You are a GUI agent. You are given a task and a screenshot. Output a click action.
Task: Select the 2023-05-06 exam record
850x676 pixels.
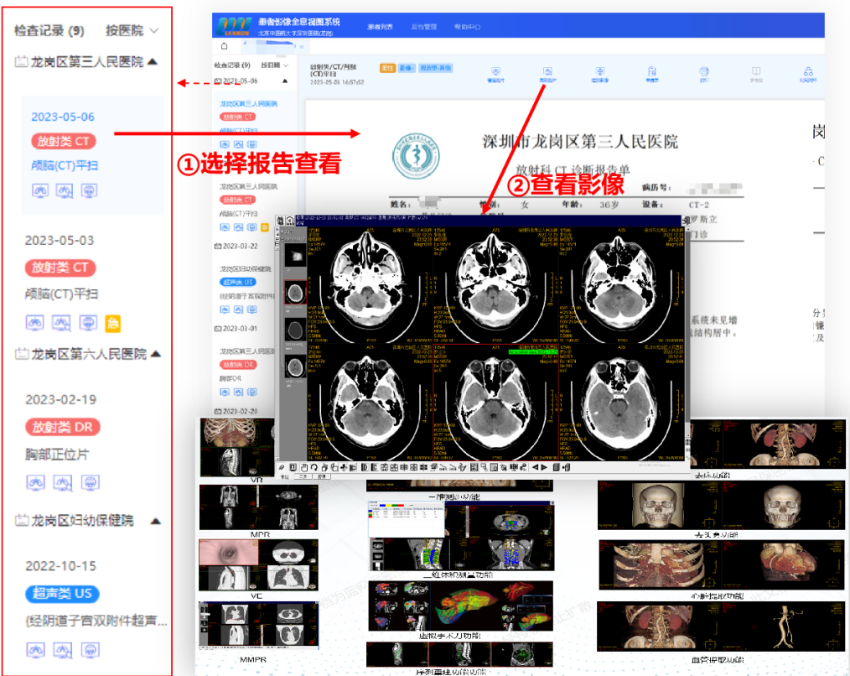point(63,117)
